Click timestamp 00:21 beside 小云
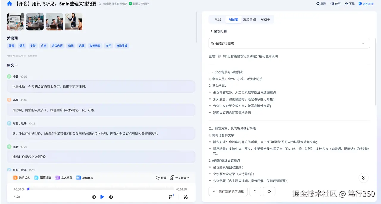The image size is (381, 204). point(24,147)
